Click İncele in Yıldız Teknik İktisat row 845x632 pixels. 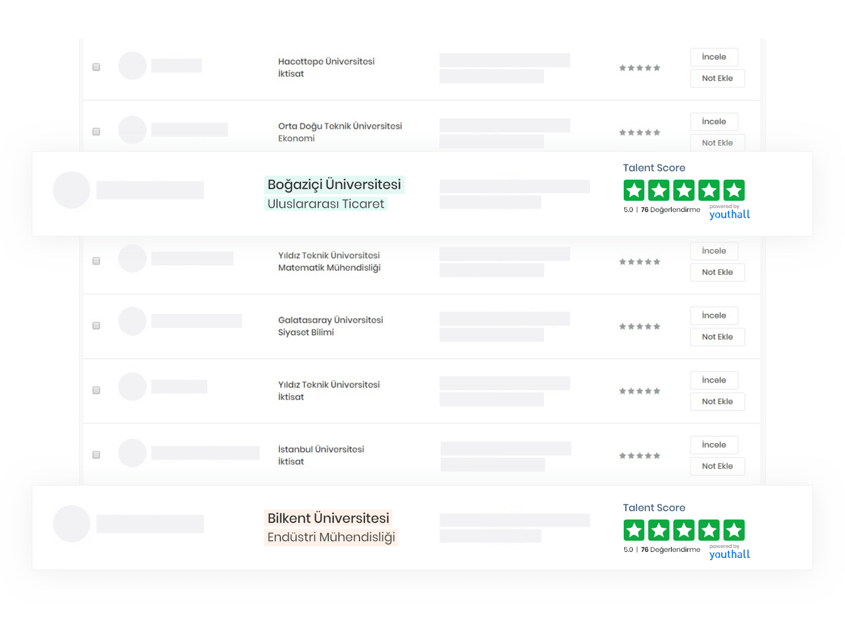714,380
